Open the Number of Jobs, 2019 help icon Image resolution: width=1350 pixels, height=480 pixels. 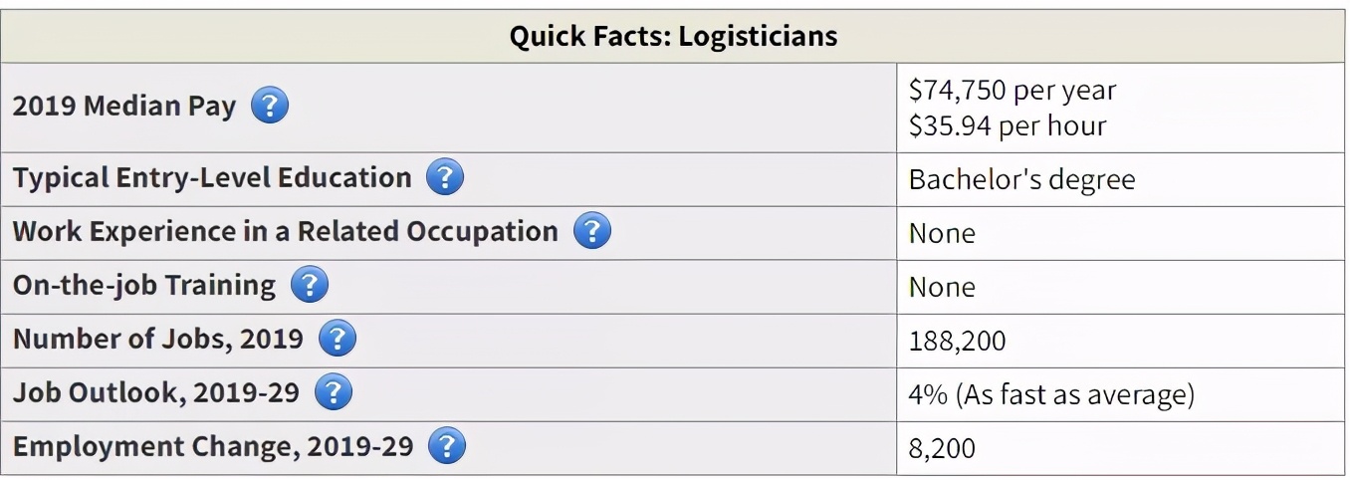(337, 340)
